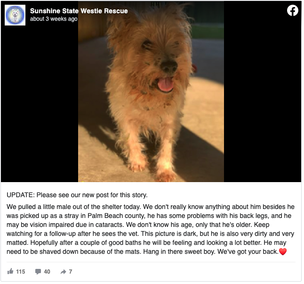Click the thumbs-up like icon

coord(10,271)
